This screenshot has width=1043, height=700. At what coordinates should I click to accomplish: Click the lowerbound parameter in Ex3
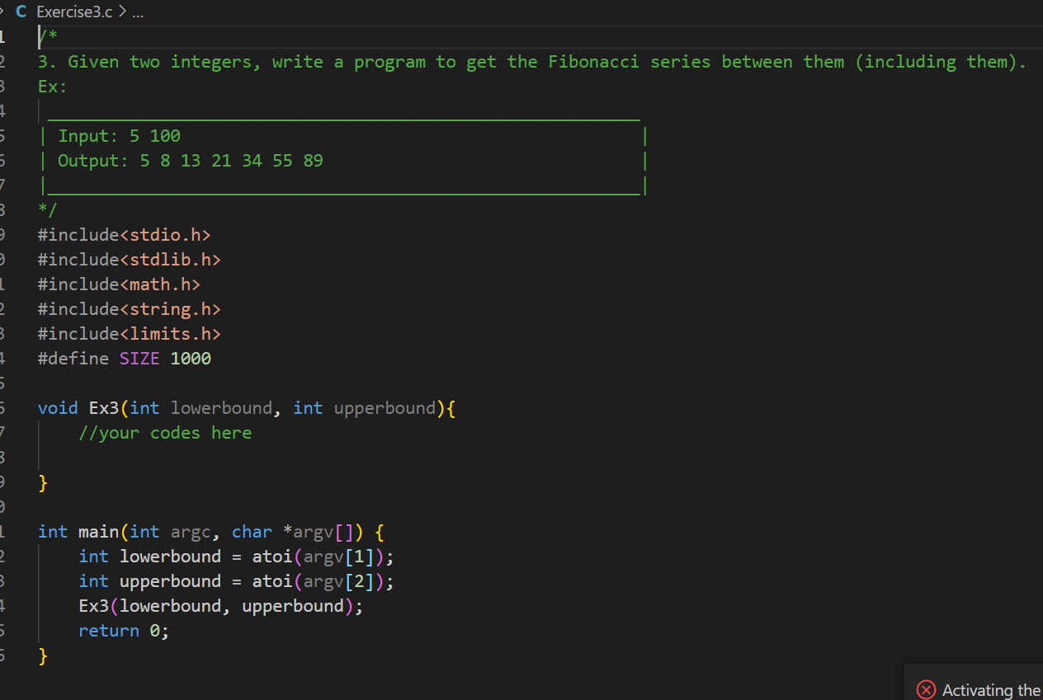click(x=221, y=407)
